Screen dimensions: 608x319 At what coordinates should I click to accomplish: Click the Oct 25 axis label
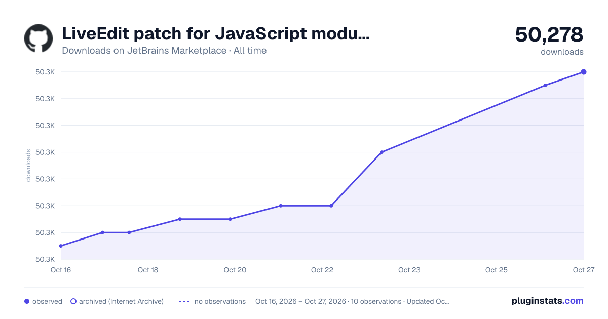pyautogui.click(x=497, y=270)
